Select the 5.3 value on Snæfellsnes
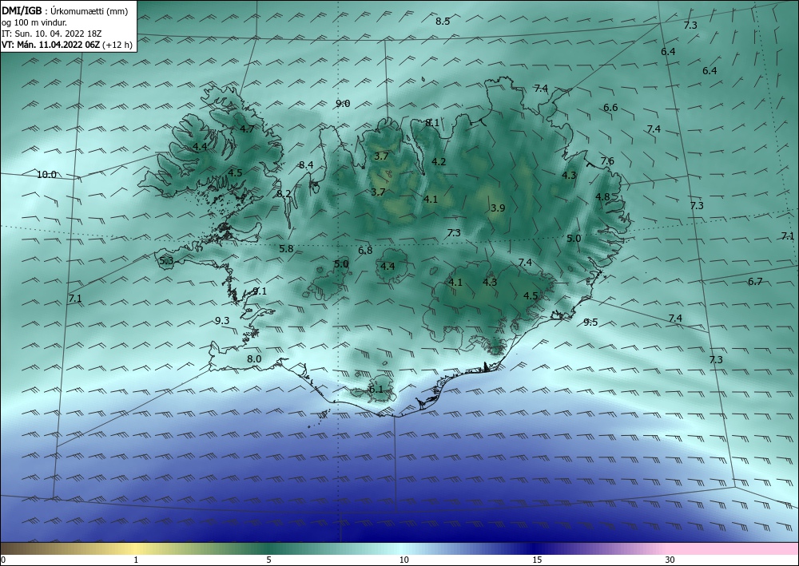This screenshot has width=799, height=566. click(x=166, y=262)
